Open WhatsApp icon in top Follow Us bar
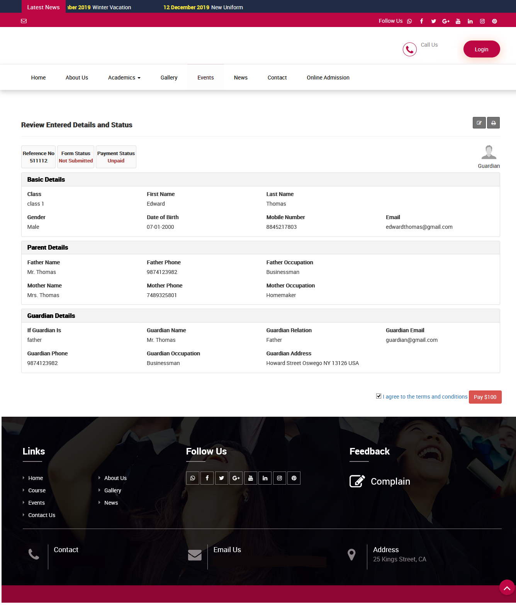The image size is (516, 605). pos(409,21)
